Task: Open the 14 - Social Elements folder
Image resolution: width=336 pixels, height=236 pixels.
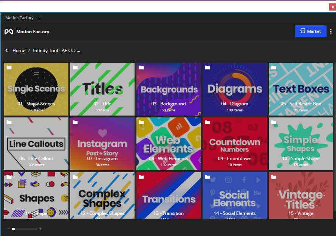Action: tap(235, 195)
